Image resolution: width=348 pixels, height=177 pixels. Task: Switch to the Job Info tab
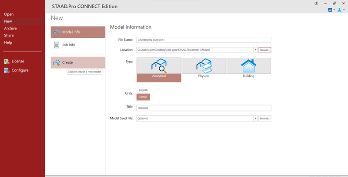pyautogui.click(x=78, y=45)
